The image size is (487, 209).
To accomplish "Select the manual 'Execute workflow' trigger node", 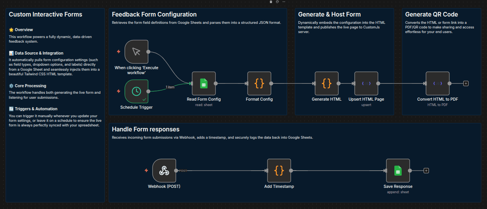I will [136, 51].
